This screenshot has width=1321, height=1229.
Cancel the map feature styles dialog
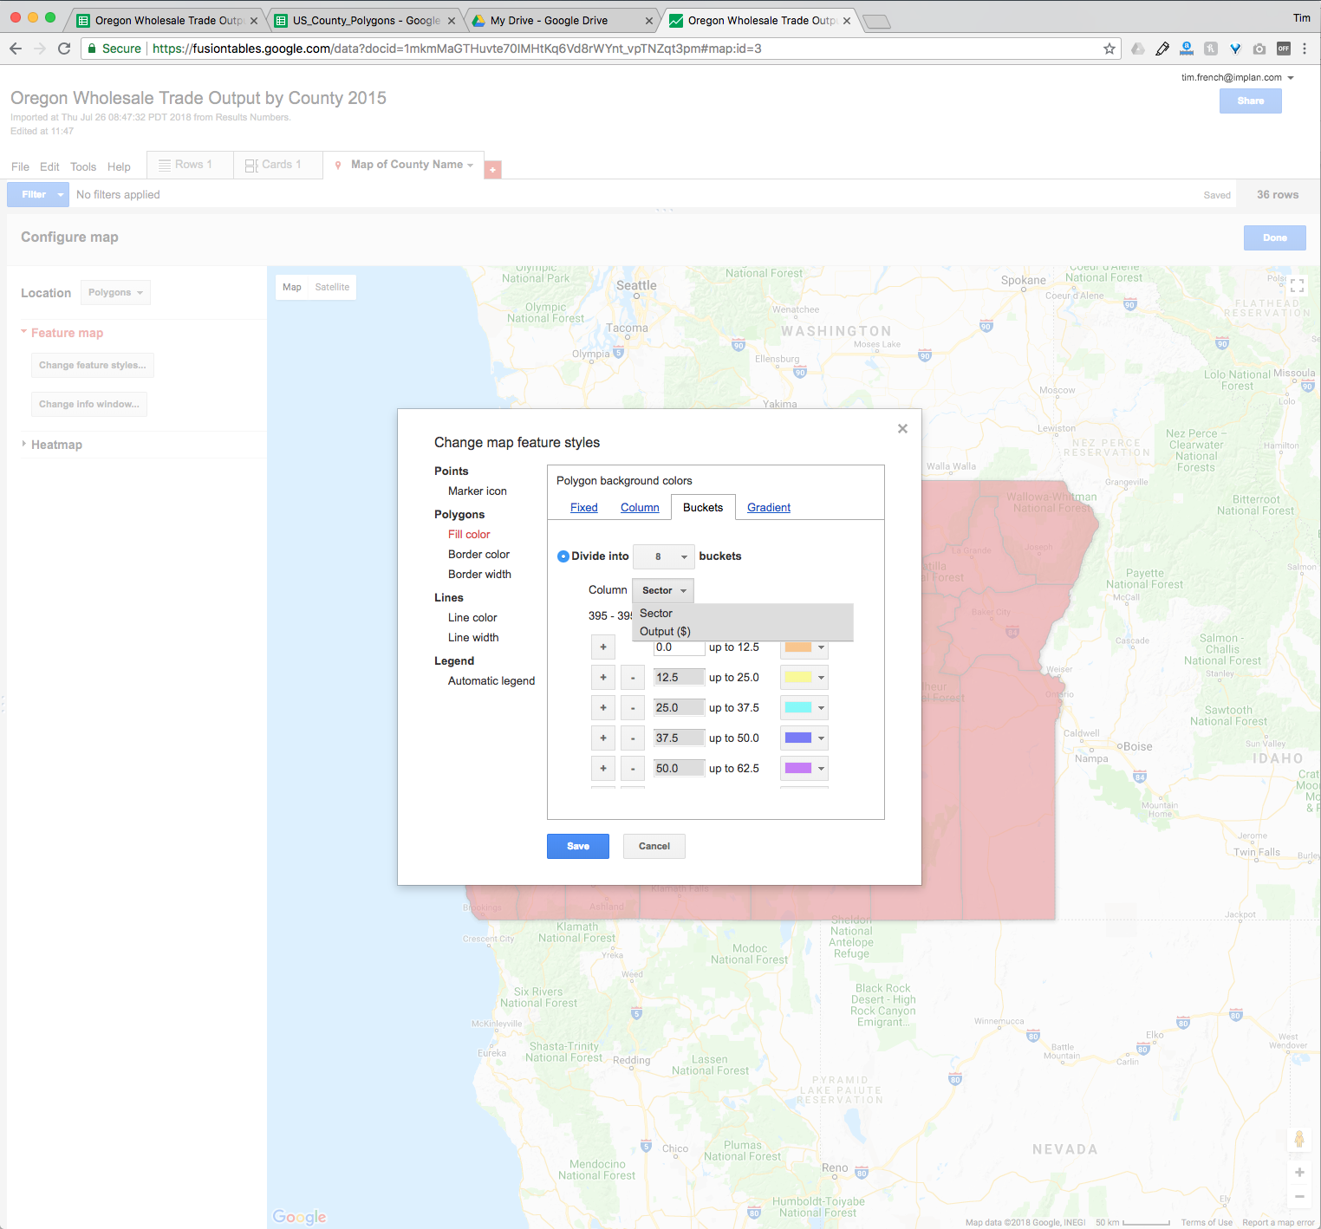(x=654, y=847)
